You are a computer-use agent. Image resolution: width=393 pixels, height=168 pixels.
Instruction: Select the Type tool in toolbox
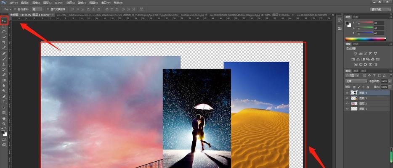(4, 102)
